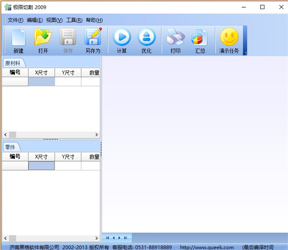
Task: Expand the toolbar overflow arrow
Action: (245, 53)
